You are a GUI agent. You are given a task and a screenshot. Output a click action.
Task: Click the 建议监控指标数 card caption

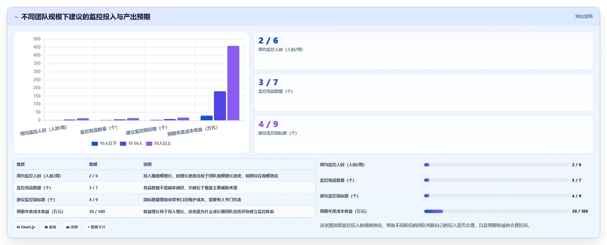click(277, 133)
